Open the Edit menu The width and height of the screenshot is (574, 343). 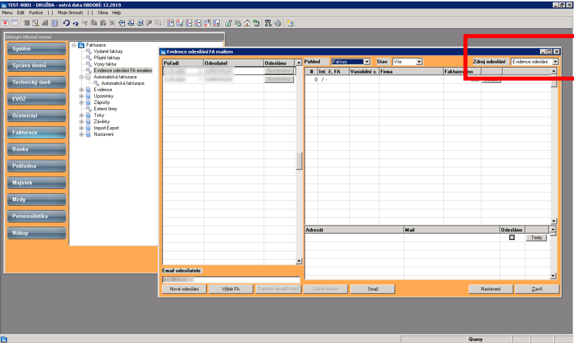tap(21, 12)
